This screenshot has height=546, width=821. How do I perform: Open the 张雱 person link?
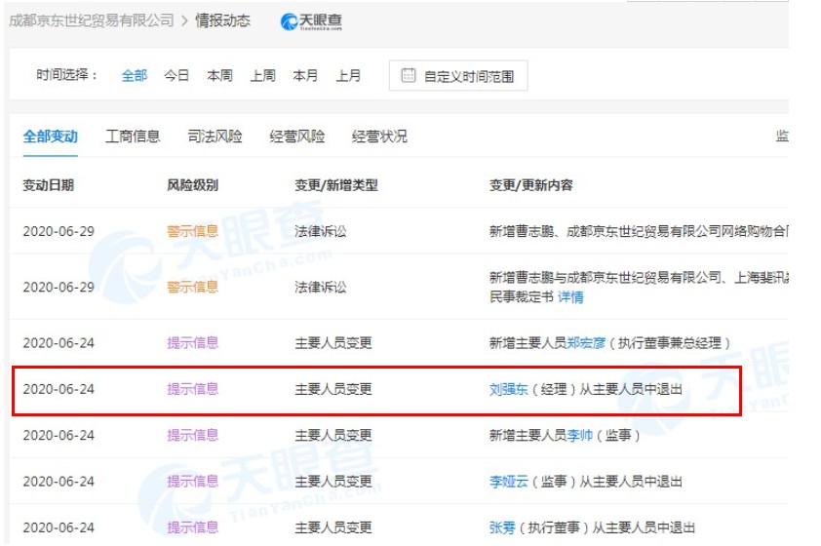pos(502,527)
